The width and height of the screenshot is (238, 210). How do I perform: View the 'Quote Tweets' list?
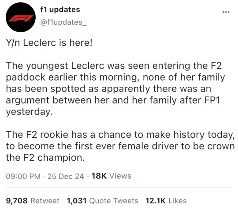114,201
